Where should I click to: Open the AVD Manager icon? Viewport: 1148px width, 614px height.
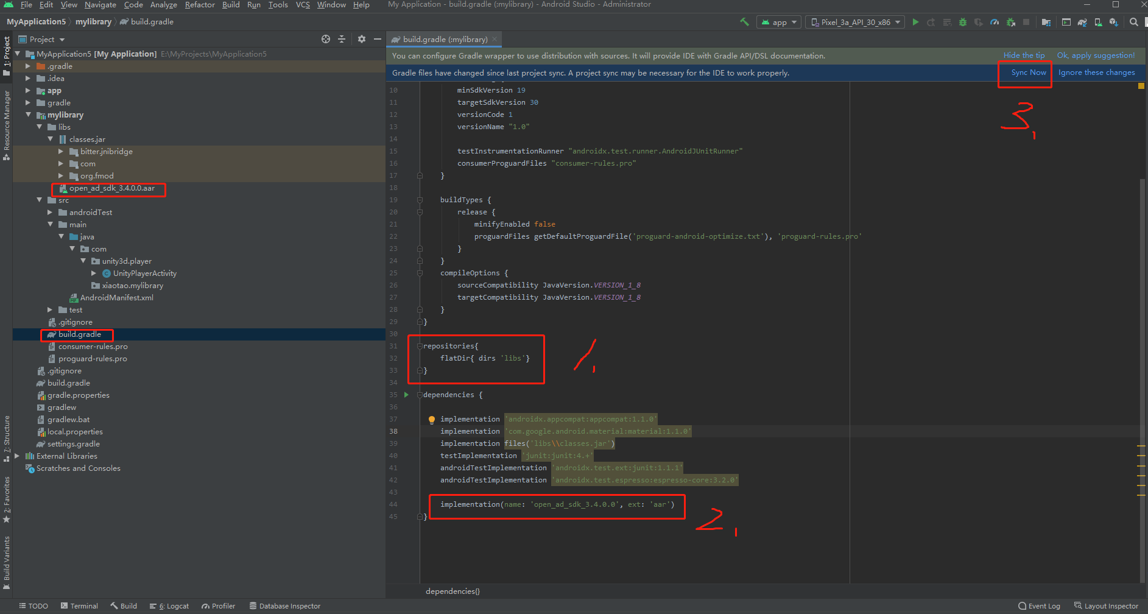click(1098, 22)
